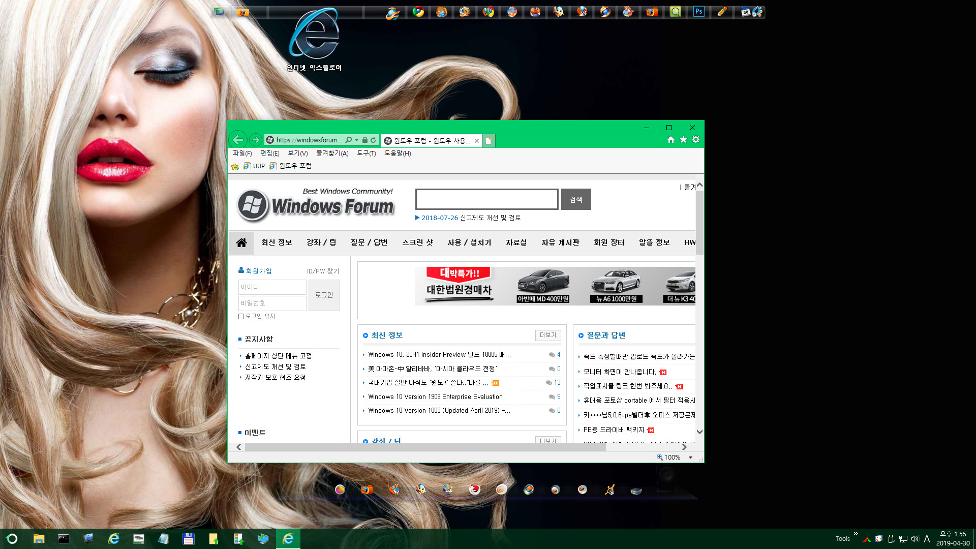Click the forum home icon in navigation bar
Screen dimensions: 976x549
click(241, 242)
